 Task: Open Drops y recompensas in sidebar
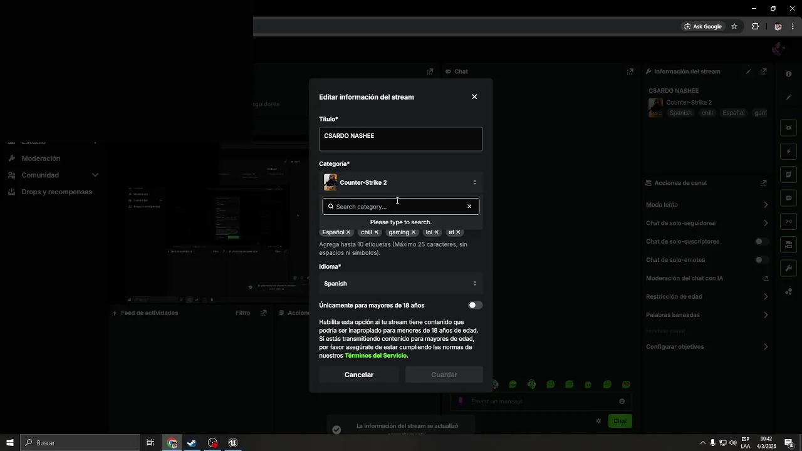(x=56, y=192)
